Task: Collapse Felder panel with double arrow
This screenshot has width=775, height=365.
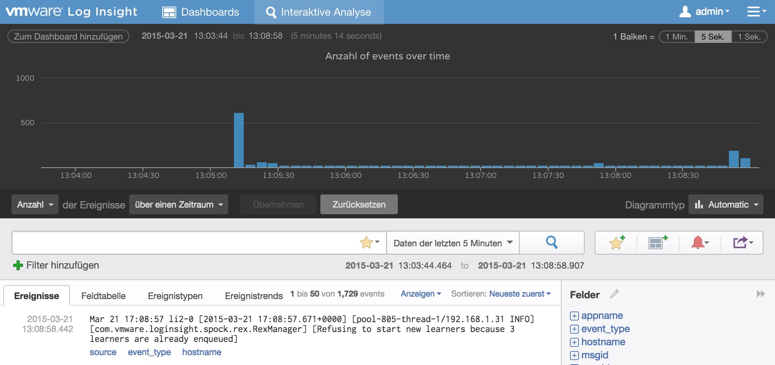Action: pos(760,294)
